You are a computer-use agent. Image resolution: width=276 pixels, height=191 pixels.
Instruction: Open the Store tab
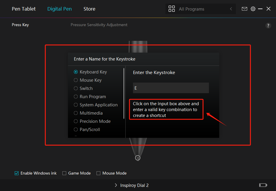89,9
